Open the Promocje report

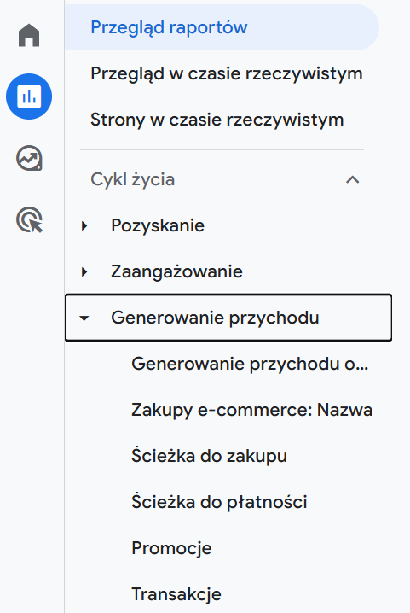171,548
